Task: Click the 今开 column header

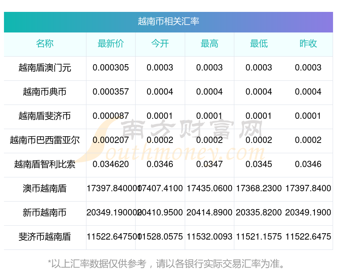Action: click(160, 44)
